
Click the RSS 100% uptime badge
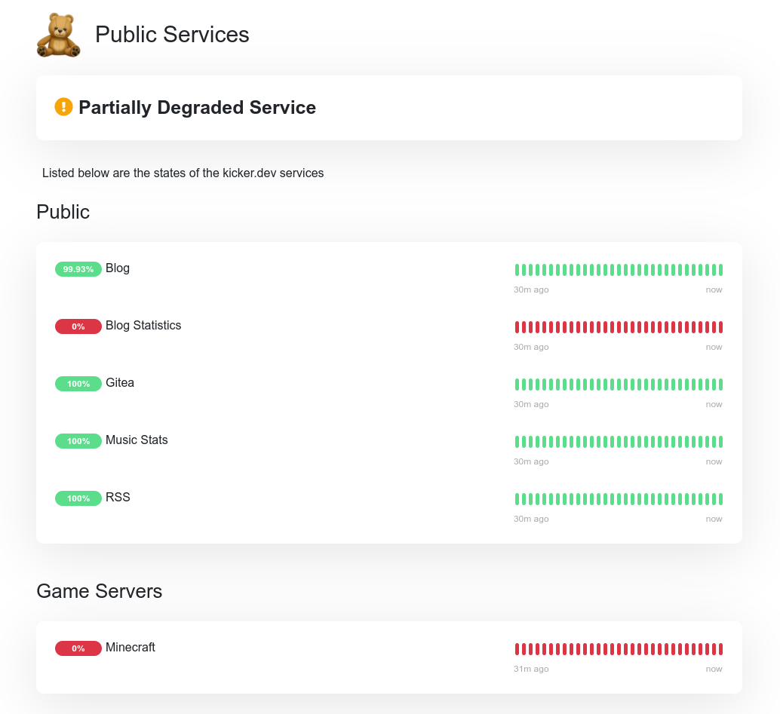tap(78, 498)
